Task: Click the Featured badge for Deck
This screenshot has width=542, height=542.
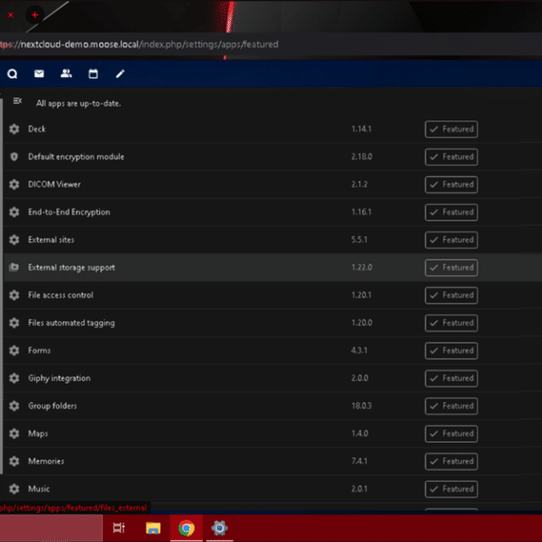Action: [x=451, y=130]
